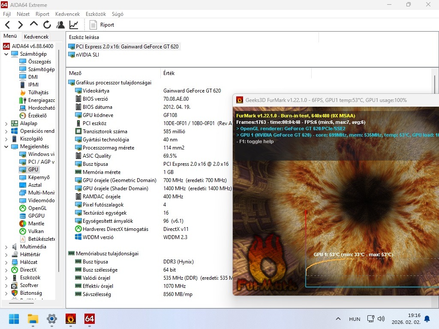Open the Windows Start button

pos(14,319)
